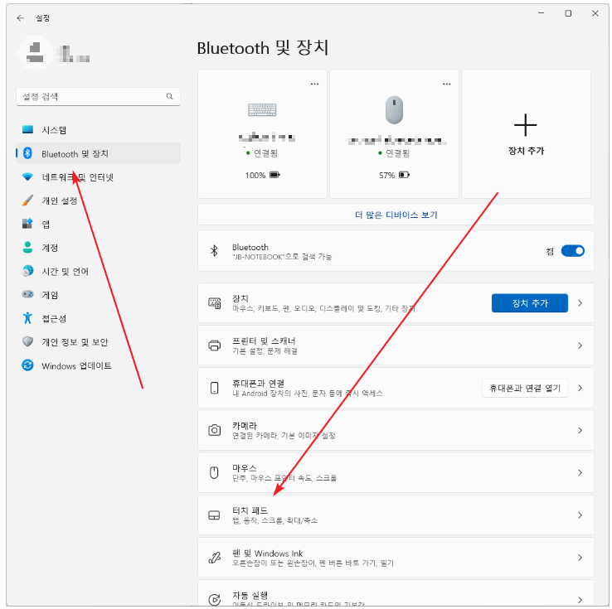The height and width of the screenshot is (609, 612).
Task: Click the Accessibility figure icon
Action: point(27,317)
